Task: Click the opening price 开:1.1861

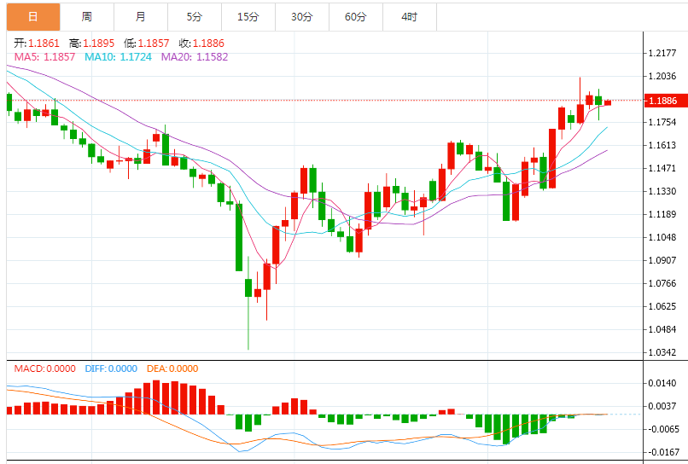Action: pyautogui.click(x=37, y=43)
